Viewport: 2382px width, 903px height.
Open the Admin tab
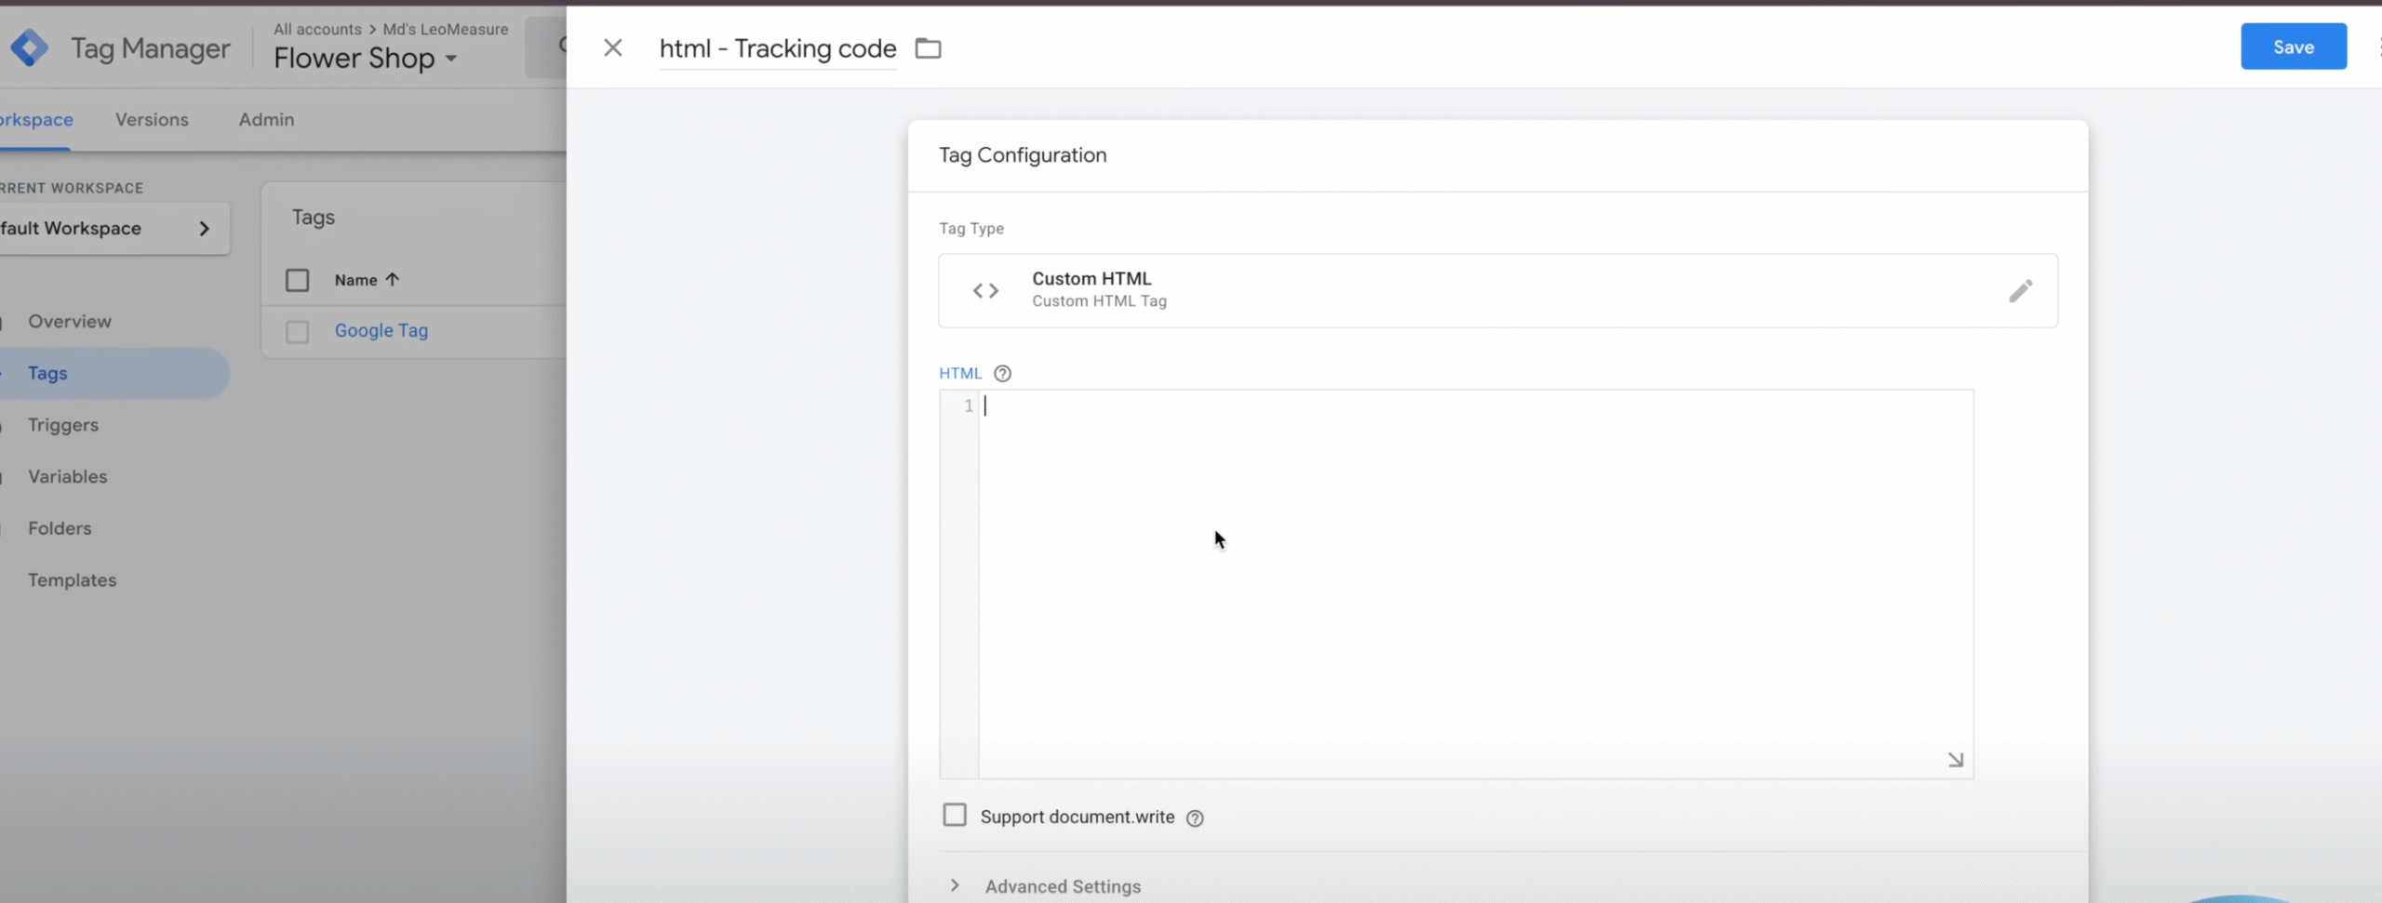pyautogui.click(x=266, y=120)
